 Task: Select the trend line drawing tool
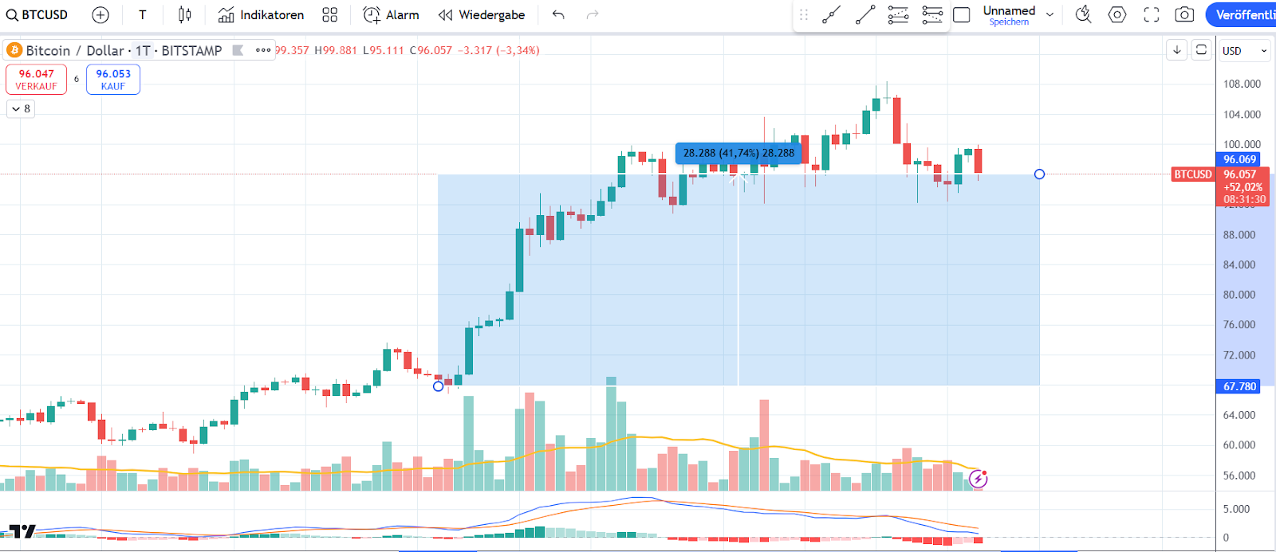pyautogui.click(x=865, y=14)
